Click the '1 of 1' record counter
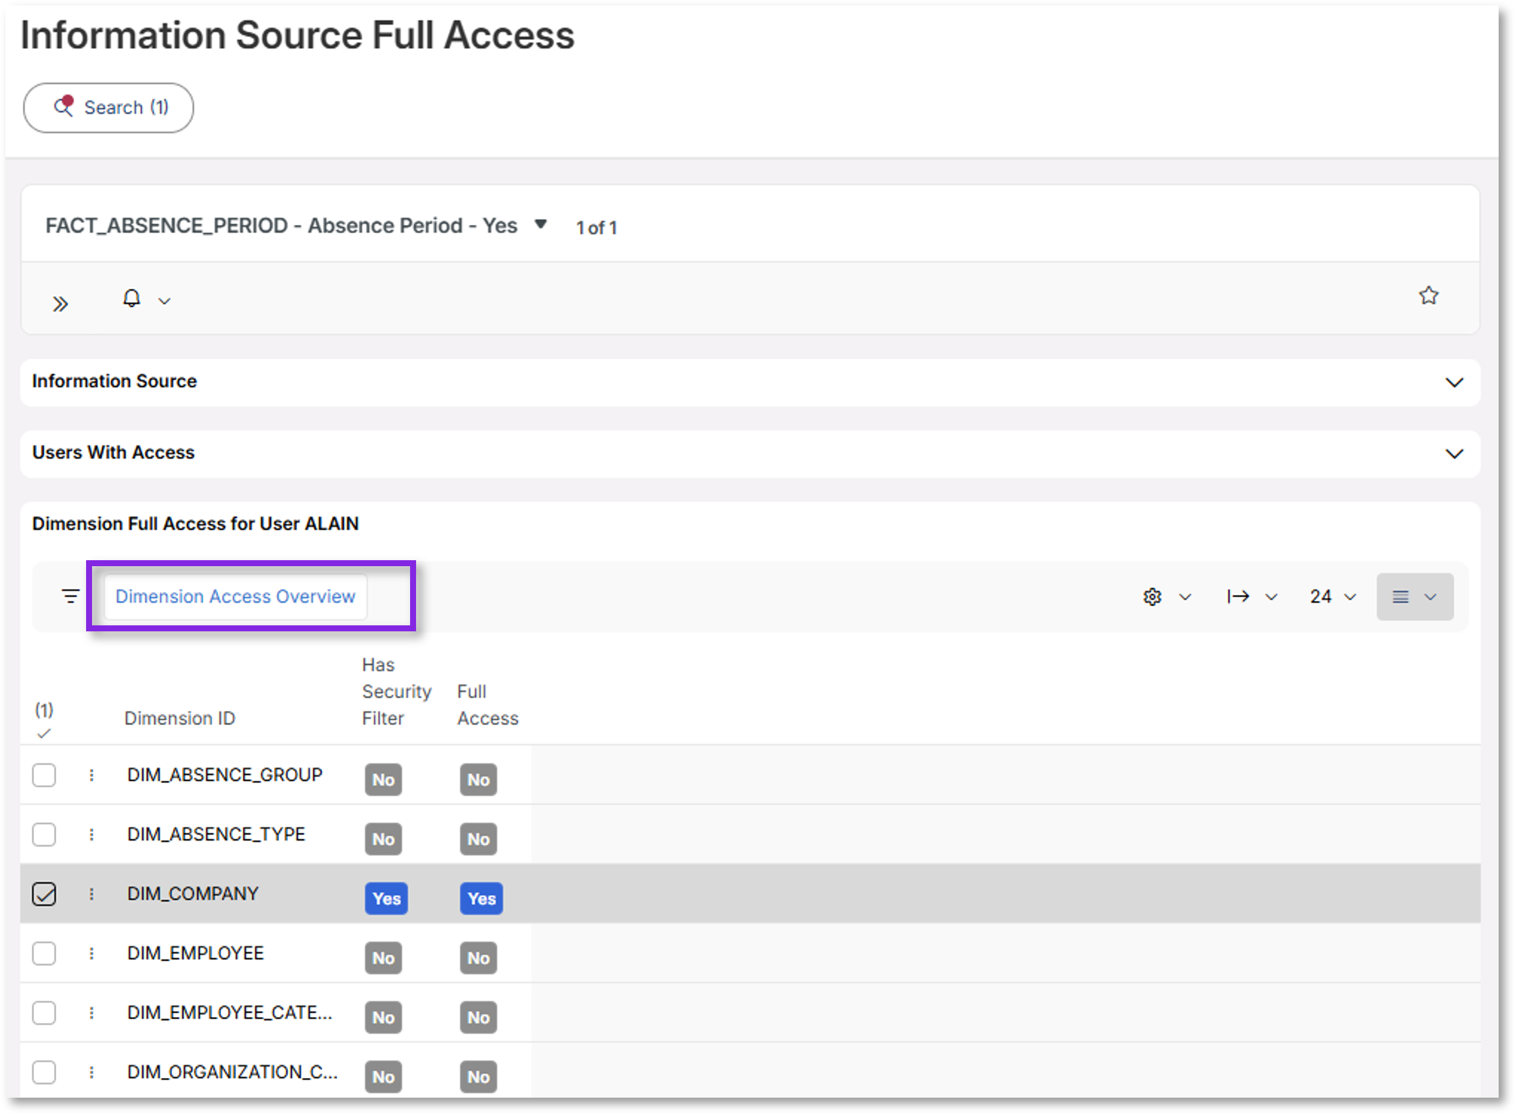 click(597, 228)
